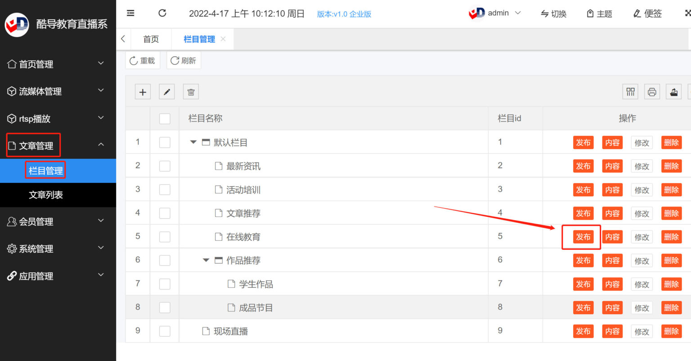Open the column filter grid icon

click(630, 92)
